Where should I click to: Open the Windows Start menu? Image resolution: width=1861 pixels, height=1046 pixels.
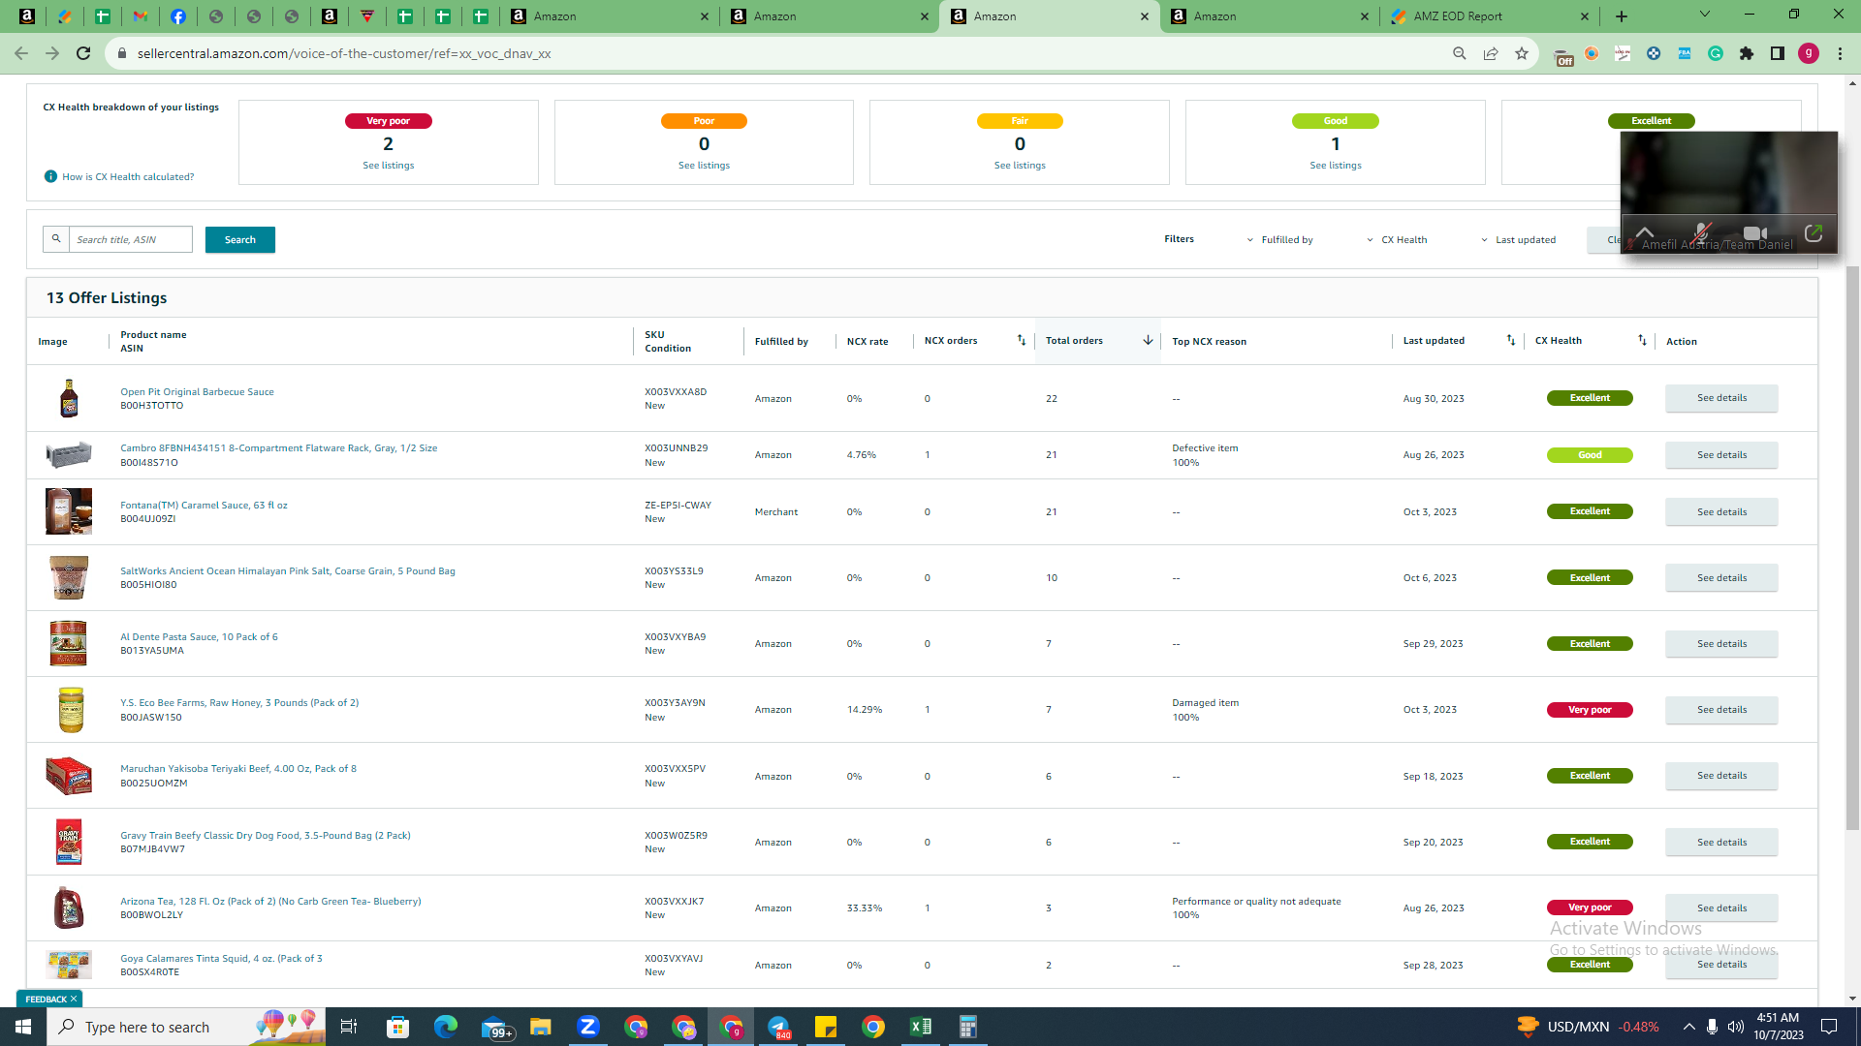(x=23, y=1027)
